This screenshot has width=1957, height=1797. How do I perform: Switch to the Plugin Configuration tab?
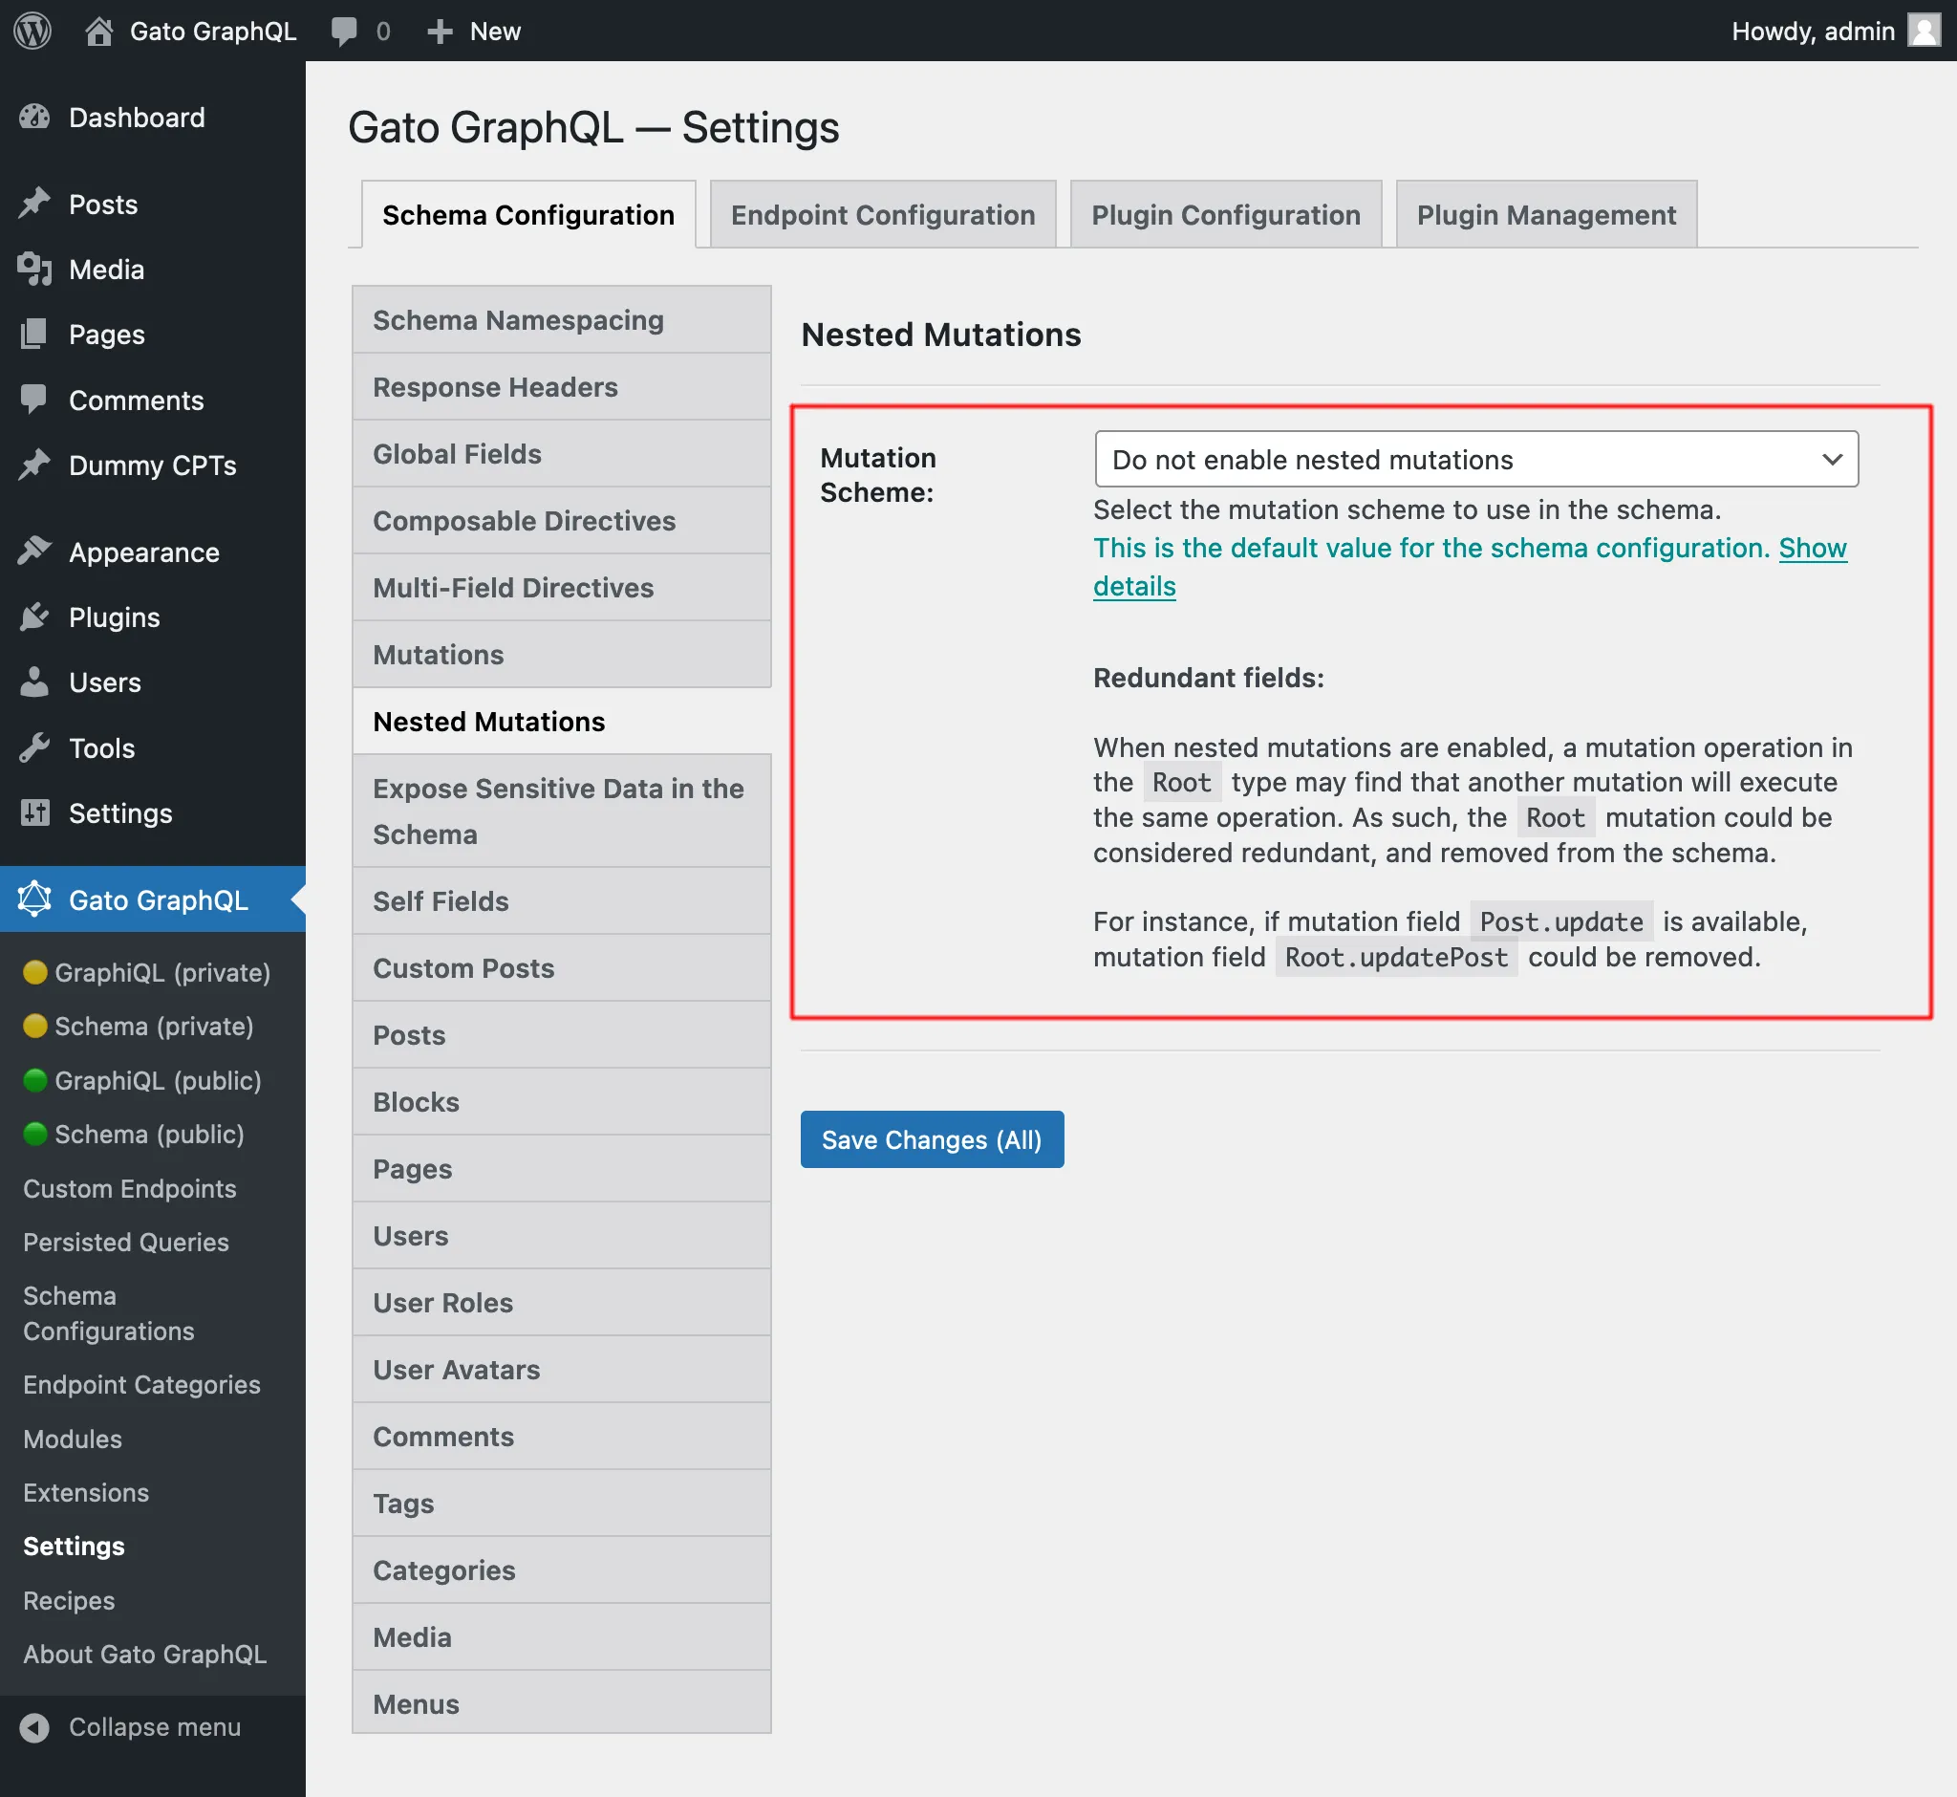pos(1225,215)
